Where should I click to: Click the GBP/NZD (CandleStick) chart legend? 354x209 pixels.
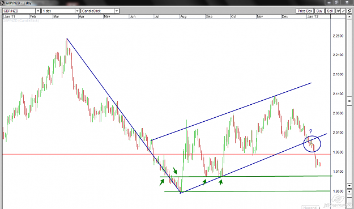pyautogui.click(x=21, y=21)
